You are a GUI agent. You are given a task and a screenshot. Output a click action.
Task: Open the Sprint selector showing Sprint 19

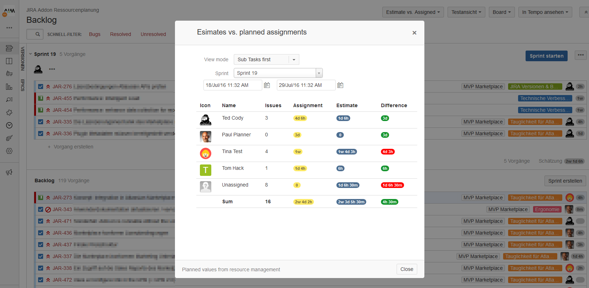point(278,73)
